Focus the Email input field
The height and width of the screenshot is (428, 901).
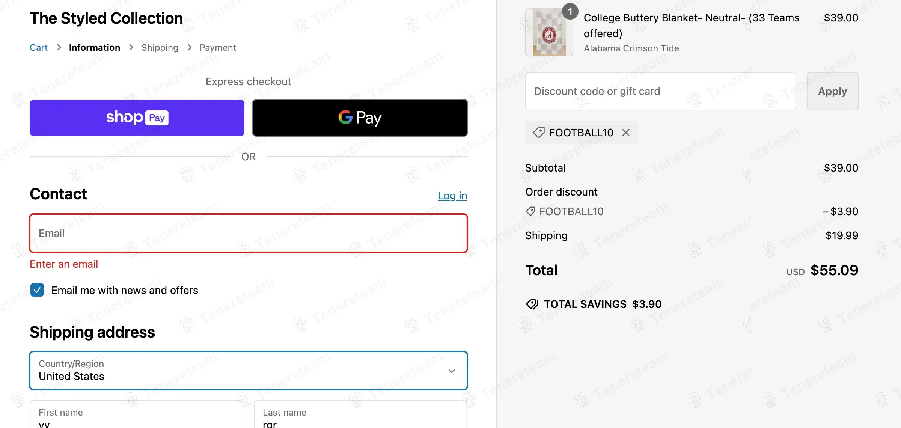[248, 233]
